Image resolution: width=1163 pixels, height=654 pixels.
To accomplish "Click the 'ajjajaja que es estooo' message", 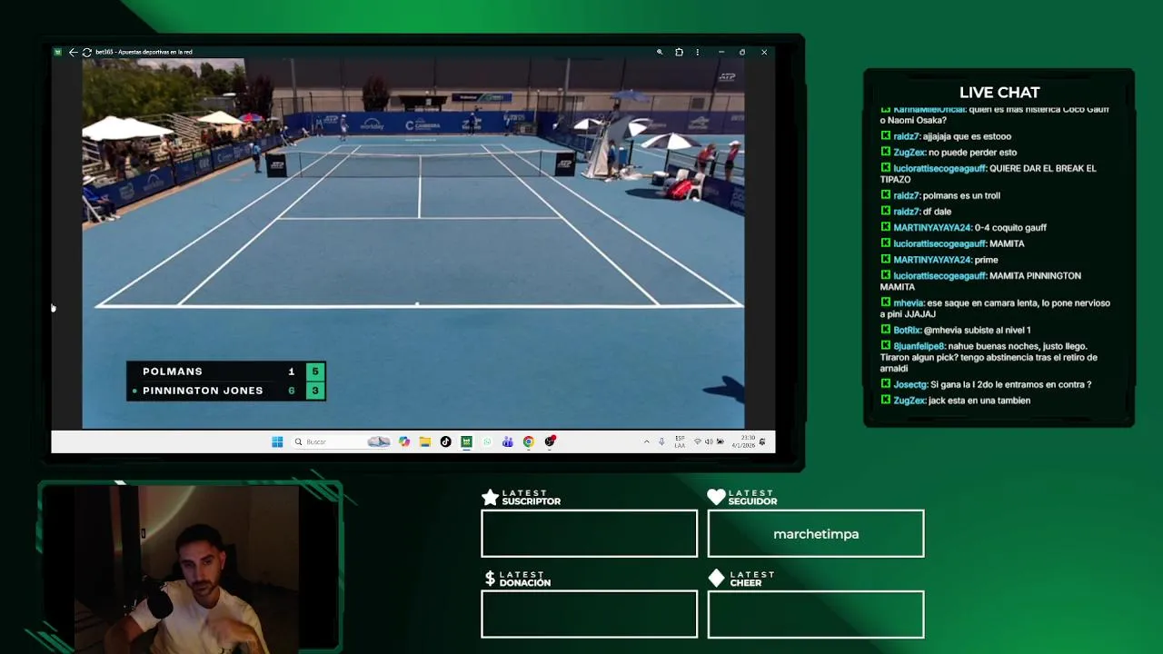I will [967, 137].
